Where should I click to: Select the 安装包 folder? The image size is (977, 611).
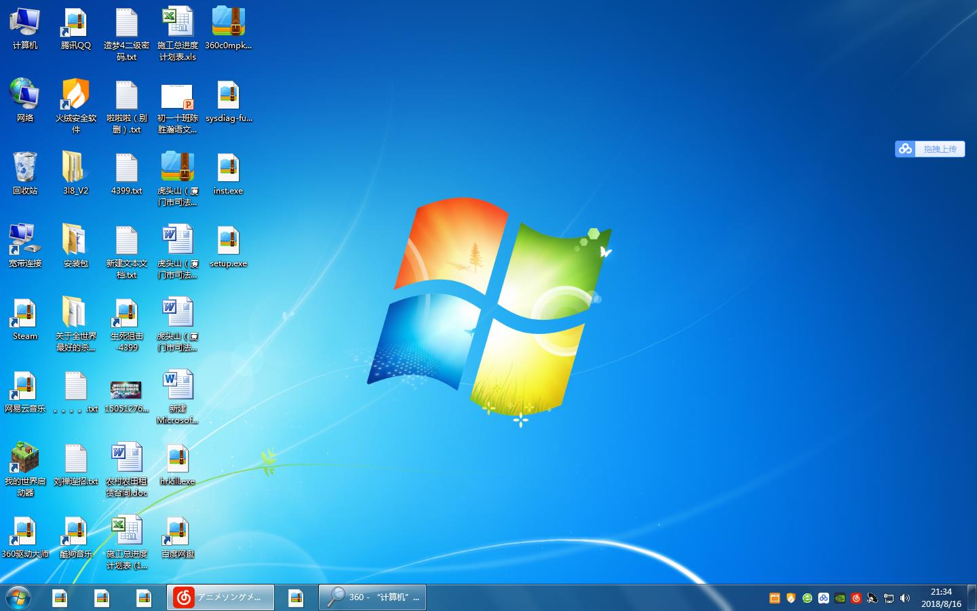pyautogui.click(x=75, y=241)
